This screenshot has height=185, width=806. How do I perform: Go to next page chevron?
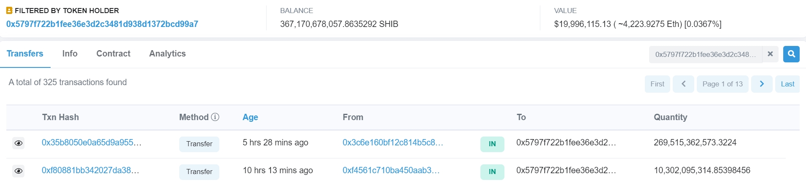pos(761,84)
